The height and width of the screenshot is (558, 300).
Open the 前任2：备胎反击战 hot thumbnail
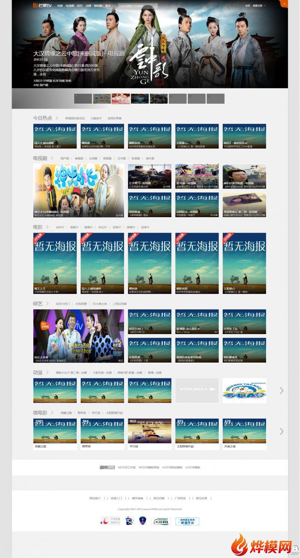coord(244,136)
